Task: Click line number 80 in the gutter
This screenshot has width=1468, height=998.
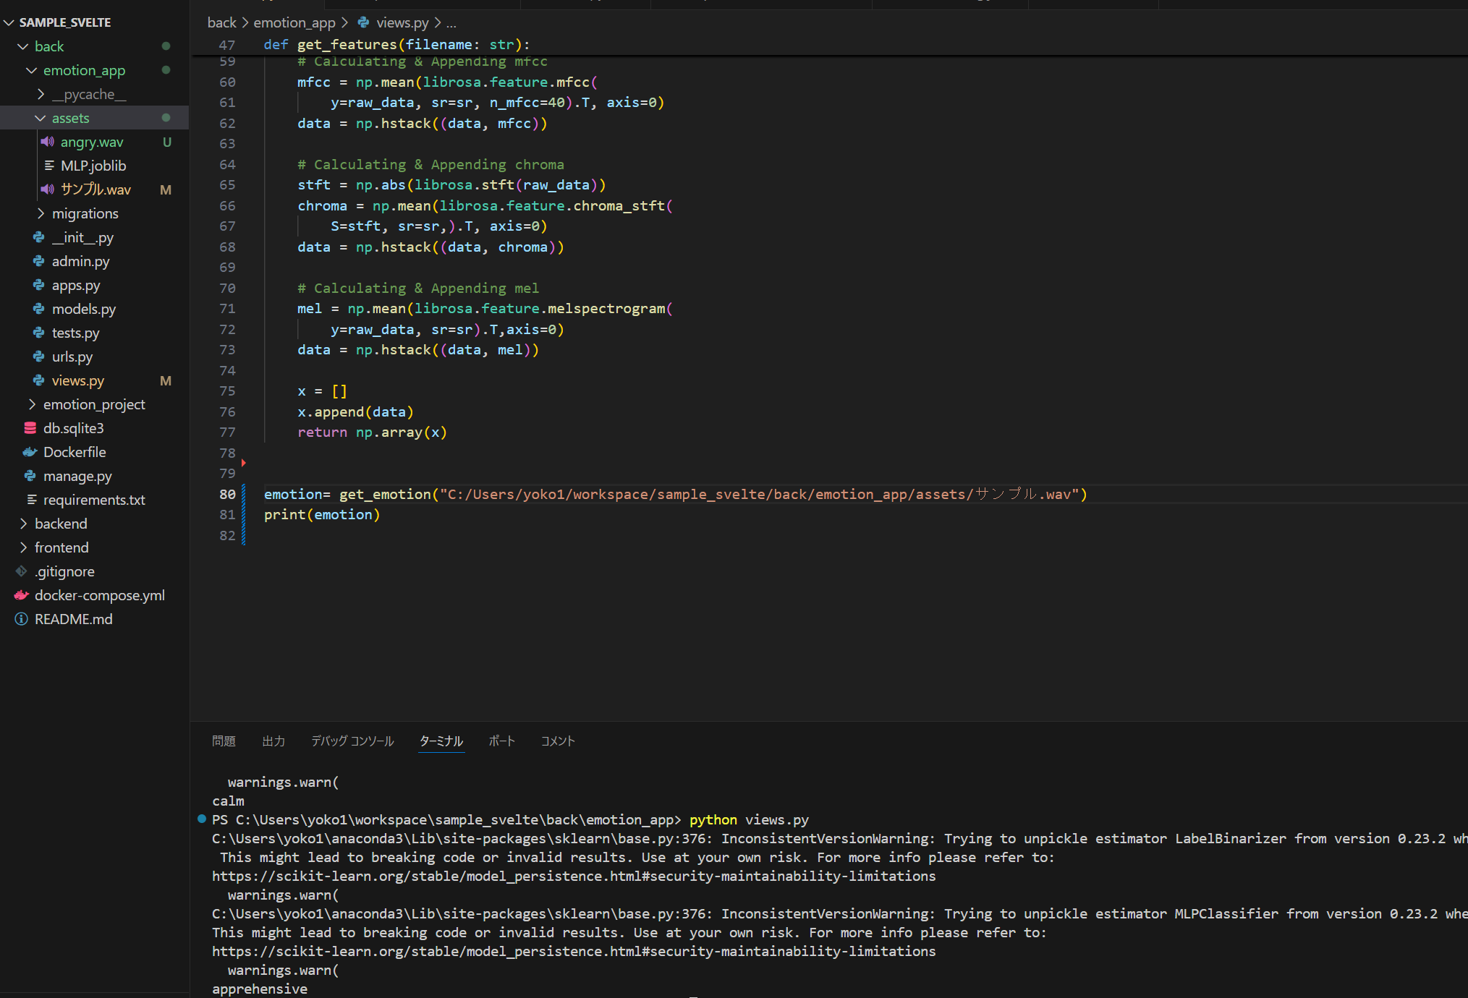Action: (x=227, y=494)
